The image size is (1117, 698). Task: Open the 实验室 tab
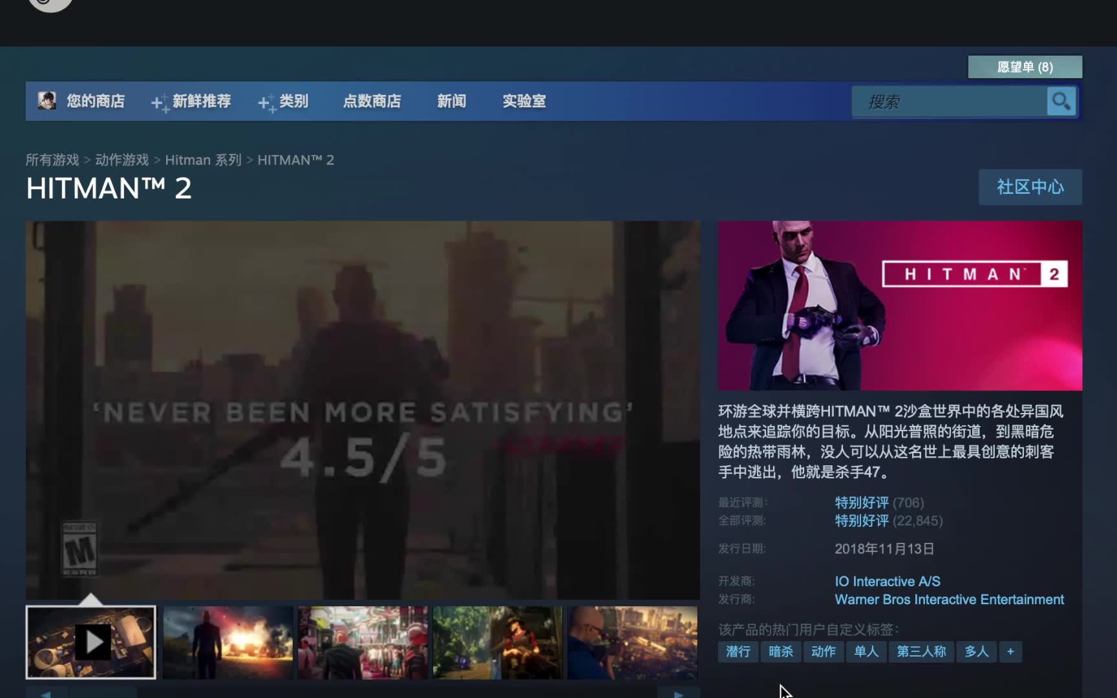pos(524,101)
